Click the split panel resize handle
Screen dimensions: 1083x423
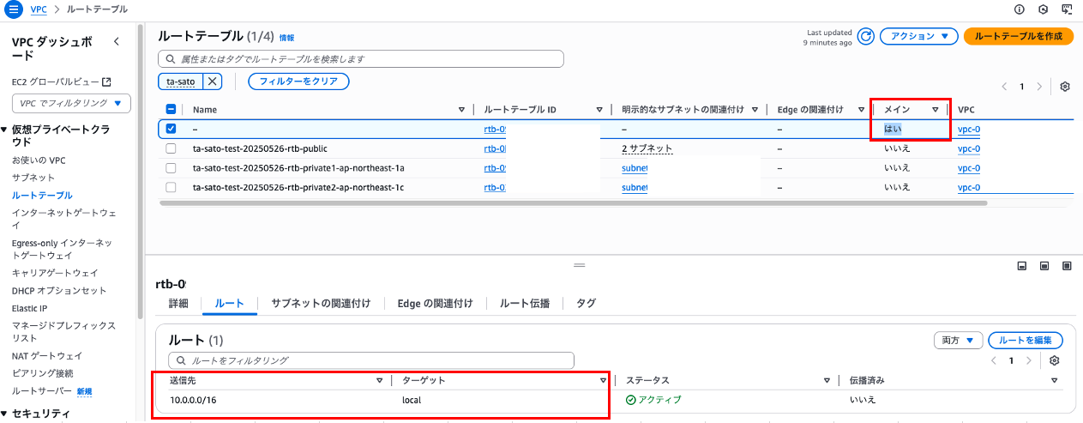pyautogui.click(x=579, y=265)
